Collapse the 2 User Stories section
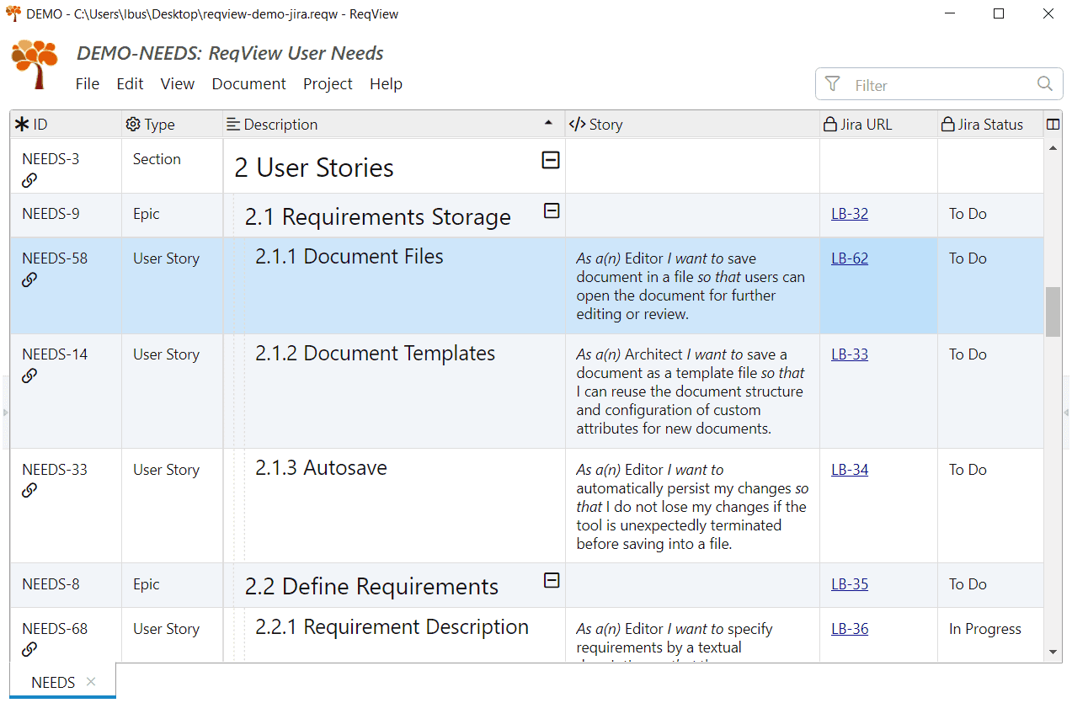 click(x=551, y=160)
